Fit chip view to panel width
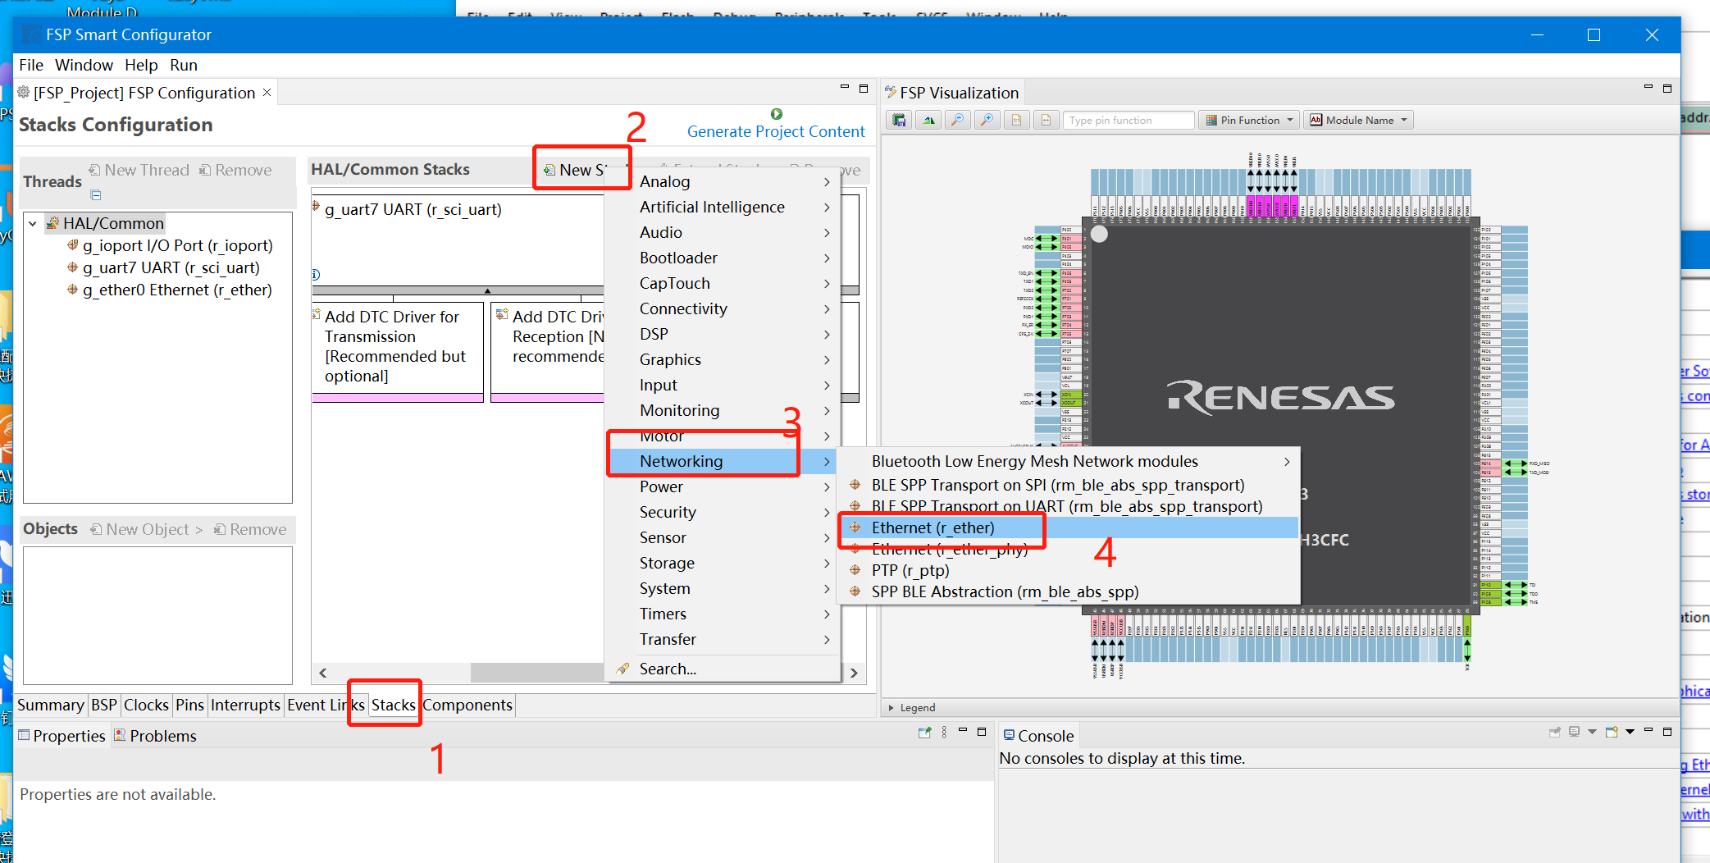1710x863 pixels. [1046, 121]
